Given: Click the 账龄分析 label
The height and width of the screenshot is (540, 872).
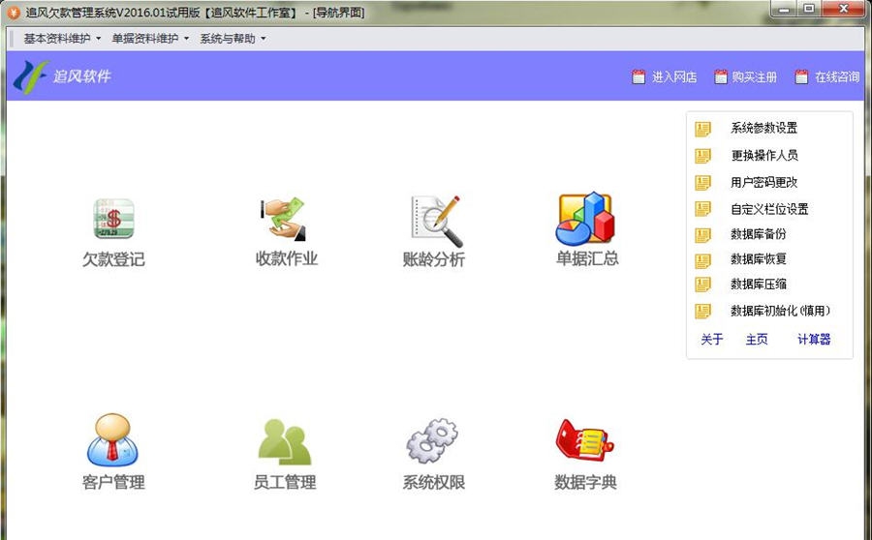Looking at the screenshot, I should [434, 259].
